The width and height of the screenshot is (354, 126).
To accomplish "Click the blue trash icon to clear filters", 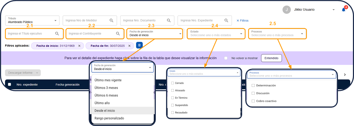I will click(x=139, y=45).
